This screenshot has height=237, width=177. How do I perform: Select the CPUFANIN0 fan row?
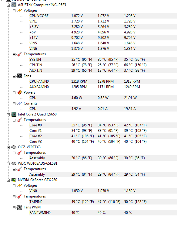point(103,81)
